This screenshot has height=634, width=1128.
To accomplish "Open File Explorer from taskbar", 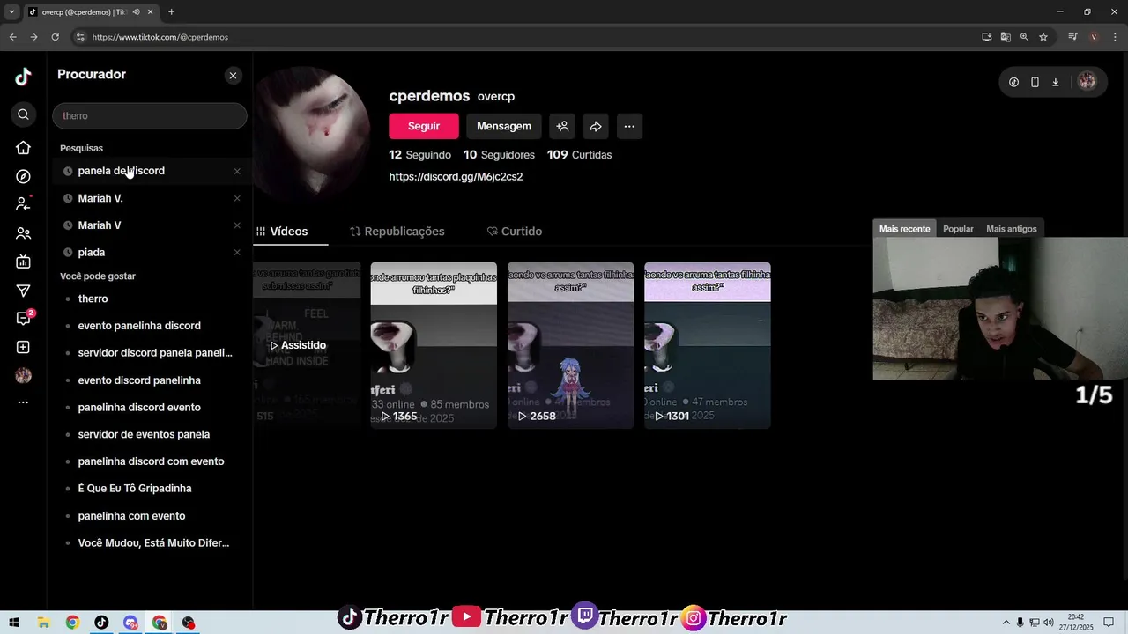I will [43, 623].
